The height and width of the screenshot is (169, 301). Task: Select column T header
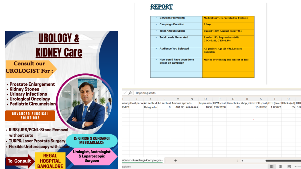click(275, 99)
